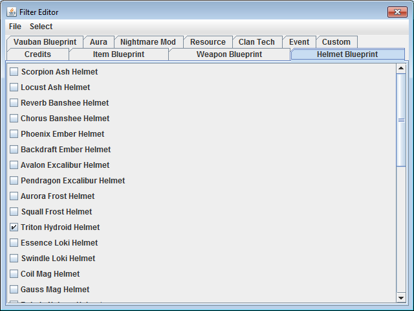Switch to the Aura tab

coord(98,42)
